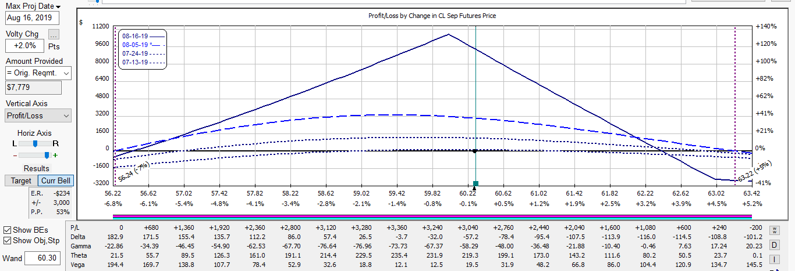The width and height of the screenshot is (795, 271).
Task: Click the 56.24 (-7%) lower boundary label
Action: coord(133,172)
